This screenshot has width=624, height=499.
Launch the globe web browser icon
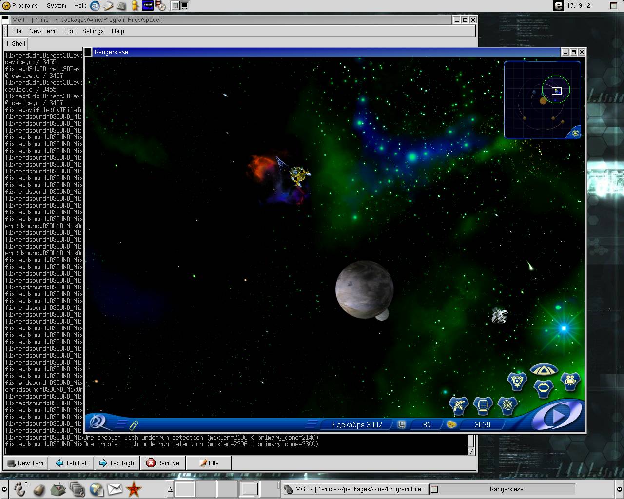96,489
